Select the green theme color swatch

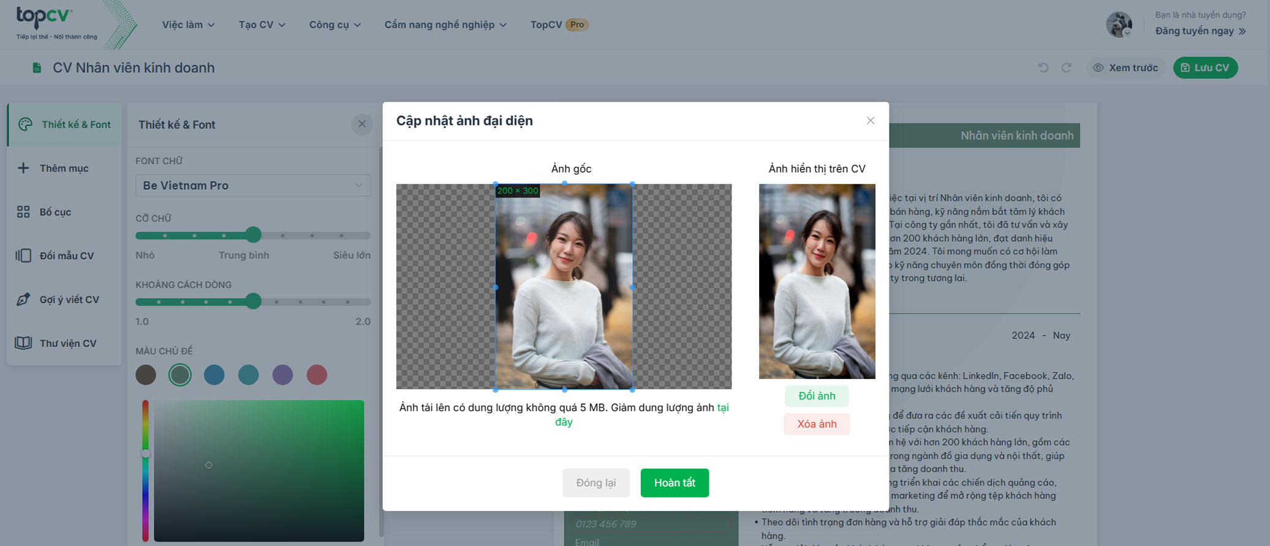[180, 375]
